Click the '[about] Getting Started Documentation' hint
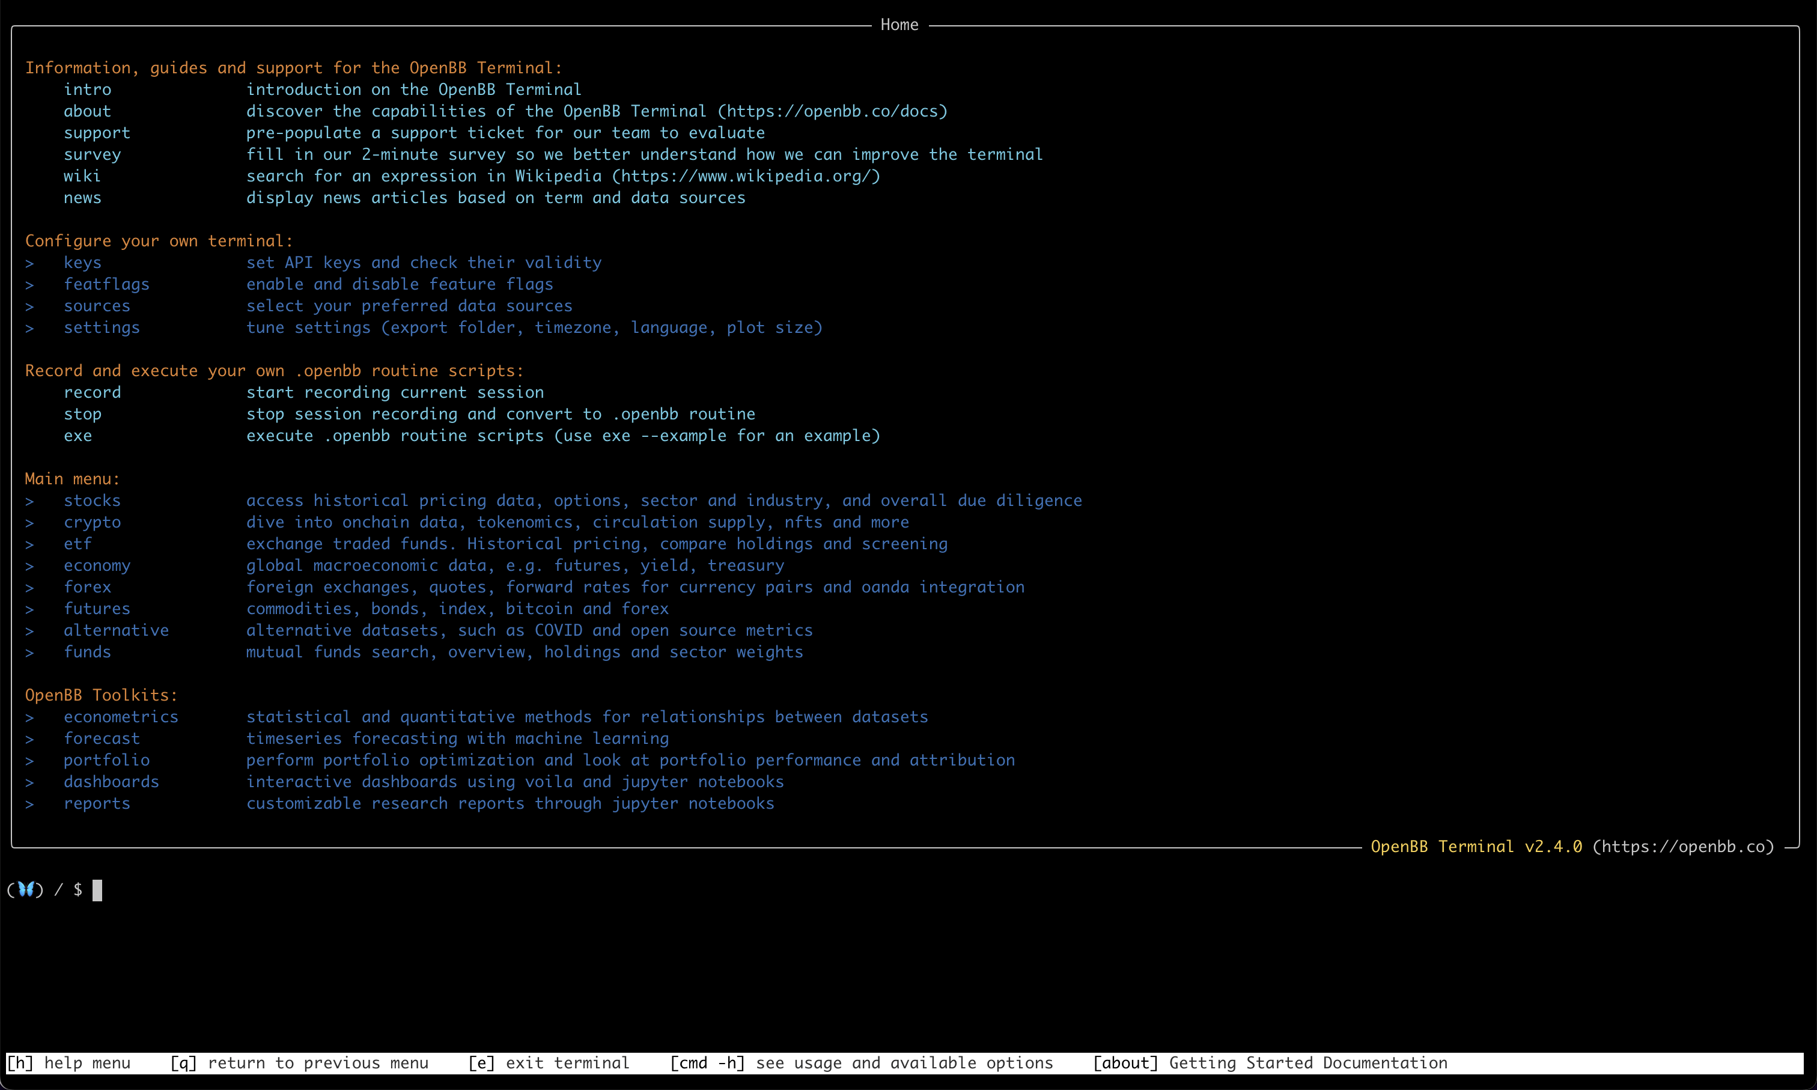1817x1090 pixels. (x=1271, y=1063)
